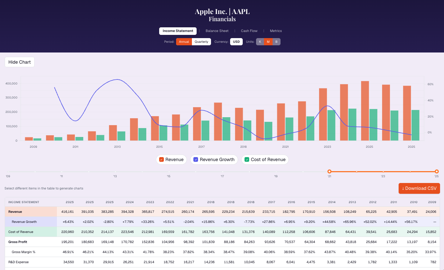Click the Gross Margin value 33.97%

point(430,252)
